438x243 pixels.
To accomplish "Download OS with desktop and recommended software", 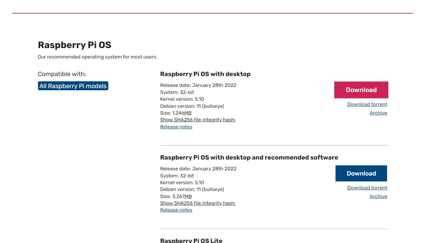I will click(361, 173).
